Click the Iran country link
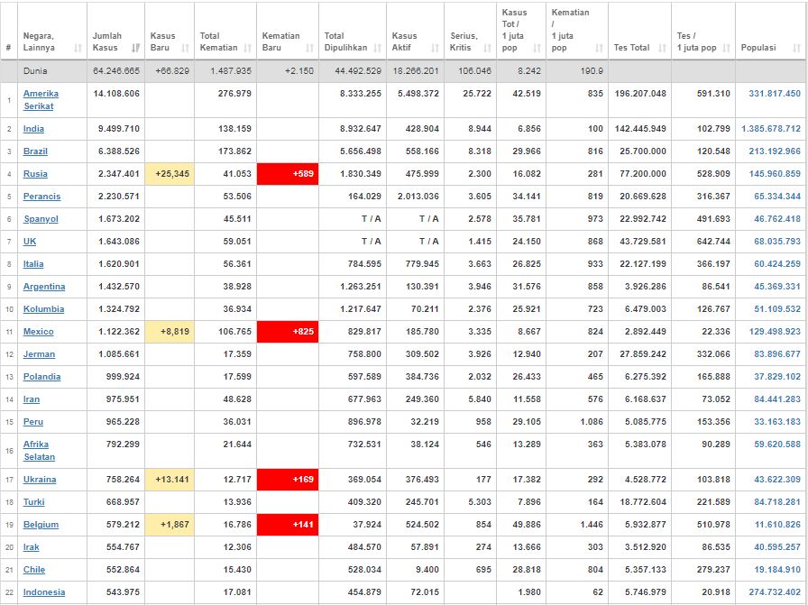The height and width of the screenshot is (605, 808). coord(32,399)
